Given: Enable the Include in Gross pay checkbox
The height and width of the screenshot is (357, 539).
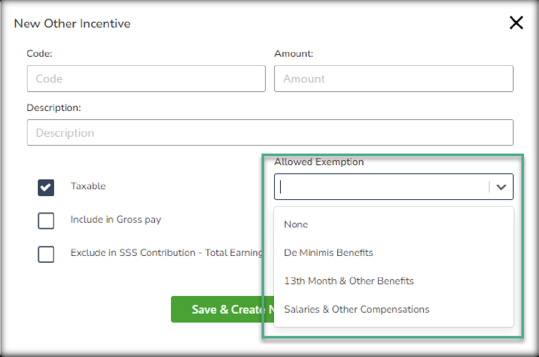Looking at the screenshot, I should (46, 221).
